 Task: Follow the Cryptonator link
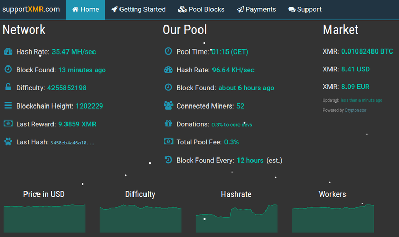click(355, 110)
